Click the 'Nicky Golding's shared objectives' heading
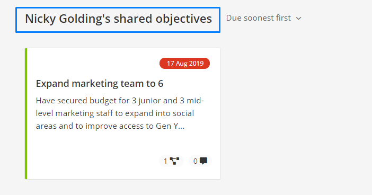This screenshot has height=195, width=372. pos(118,19)
